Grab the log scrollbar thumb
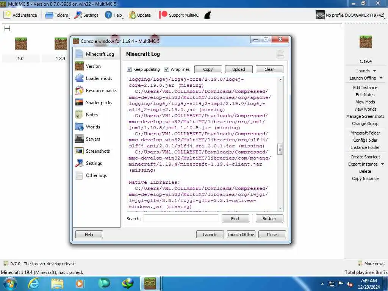The width and height of the screenshot is (388, 291). 280,149
